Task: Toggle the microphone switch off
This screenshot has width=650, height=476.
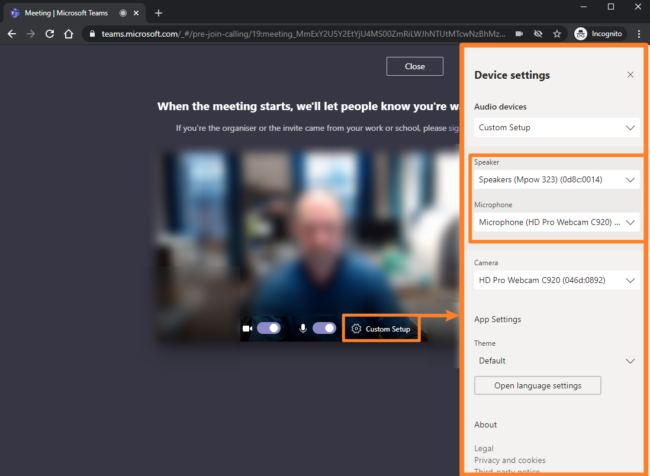Action: click(x=324, y=329)
